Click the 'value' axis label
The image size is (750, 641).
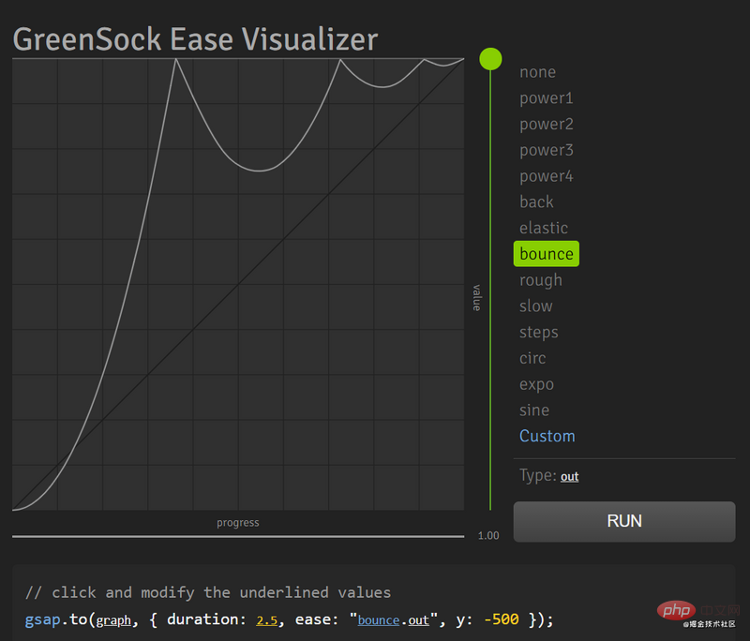477,297
